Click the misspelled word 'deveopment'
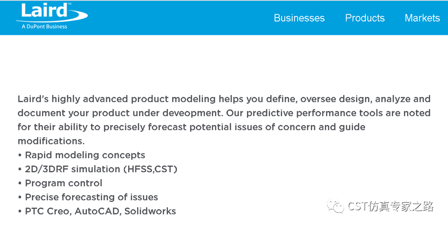Viewport: 448px width, 226px height. [192, 113]
